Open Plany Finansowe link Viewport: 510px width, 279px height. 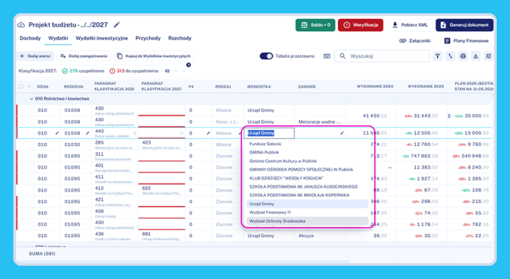[x=467, y=41]
